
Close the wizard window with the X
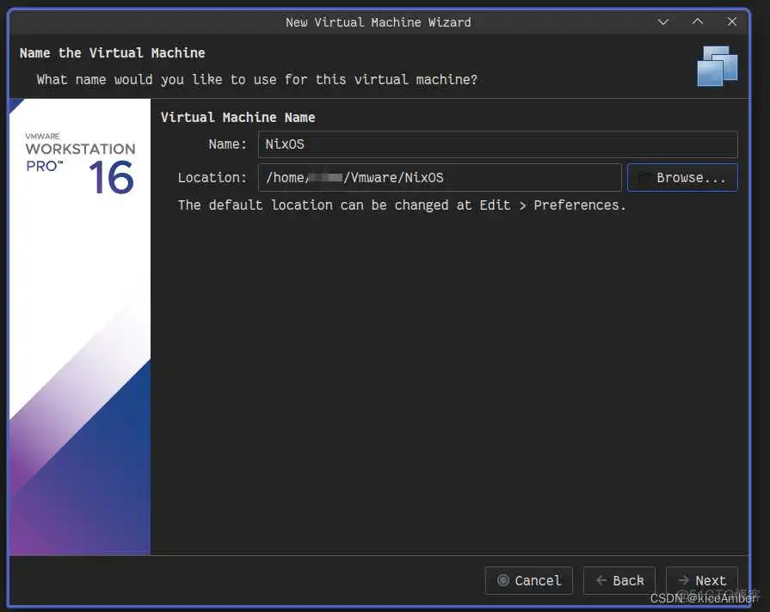pos(732,21)
